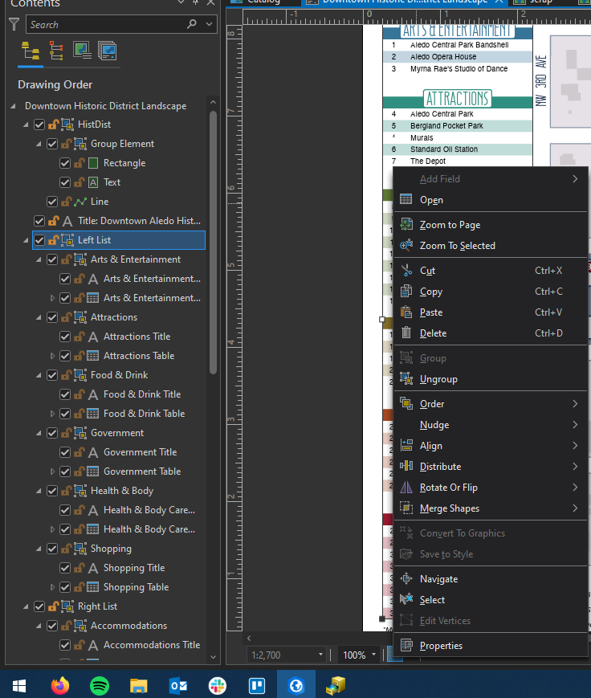
Task: Click inside the Contents search field
Action: (107, 24)
